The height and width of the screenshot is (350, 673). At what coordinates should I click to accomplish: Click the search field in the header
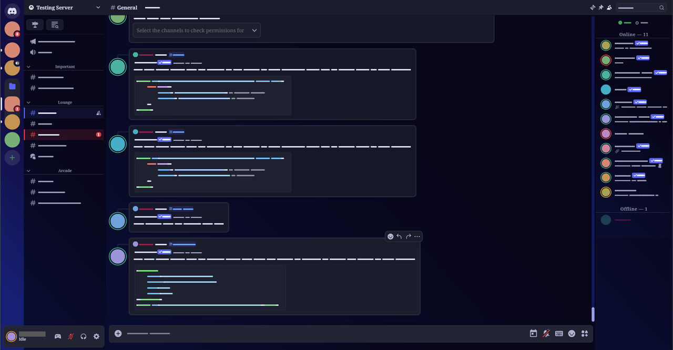pyautogui.click(x=641, y=7)
